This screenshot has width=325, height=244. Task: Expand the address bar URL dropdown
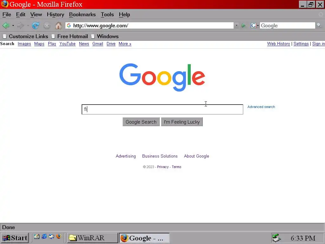(x=236, y=25)
